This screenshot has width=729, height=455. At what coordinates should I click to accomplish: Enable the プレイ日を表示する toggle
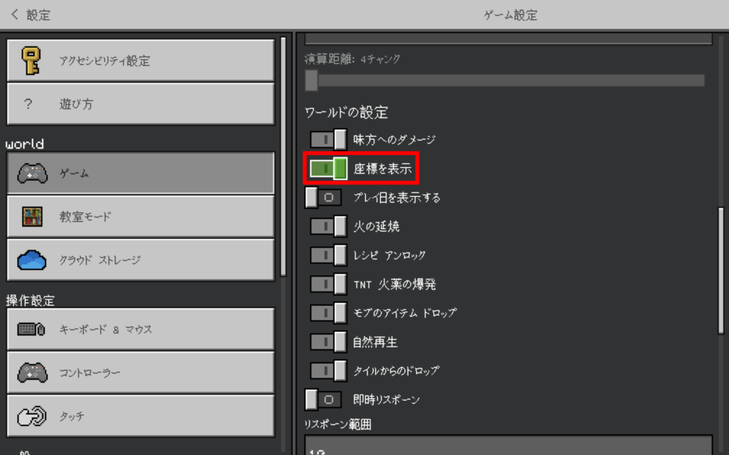point(323,198)
